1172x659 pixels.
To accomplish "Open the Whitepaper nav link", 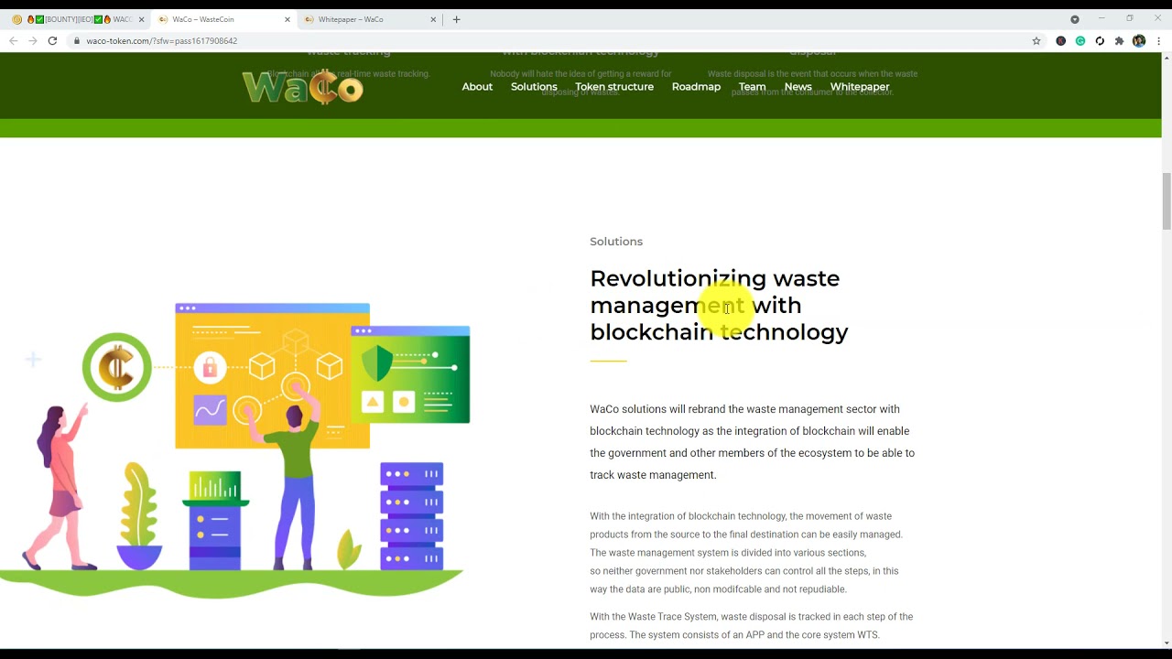I will pos(860,87).
